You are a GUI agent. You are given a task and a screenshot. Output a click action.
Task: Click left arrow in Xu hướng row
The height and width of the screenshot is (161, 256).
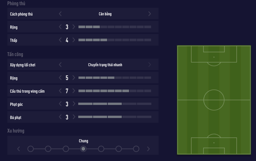pyautogui.click(x=18, y=149)
